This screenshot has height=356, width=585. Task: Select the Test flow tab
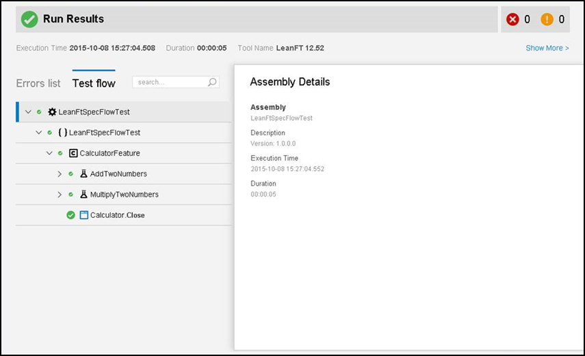tap(94, 83)
